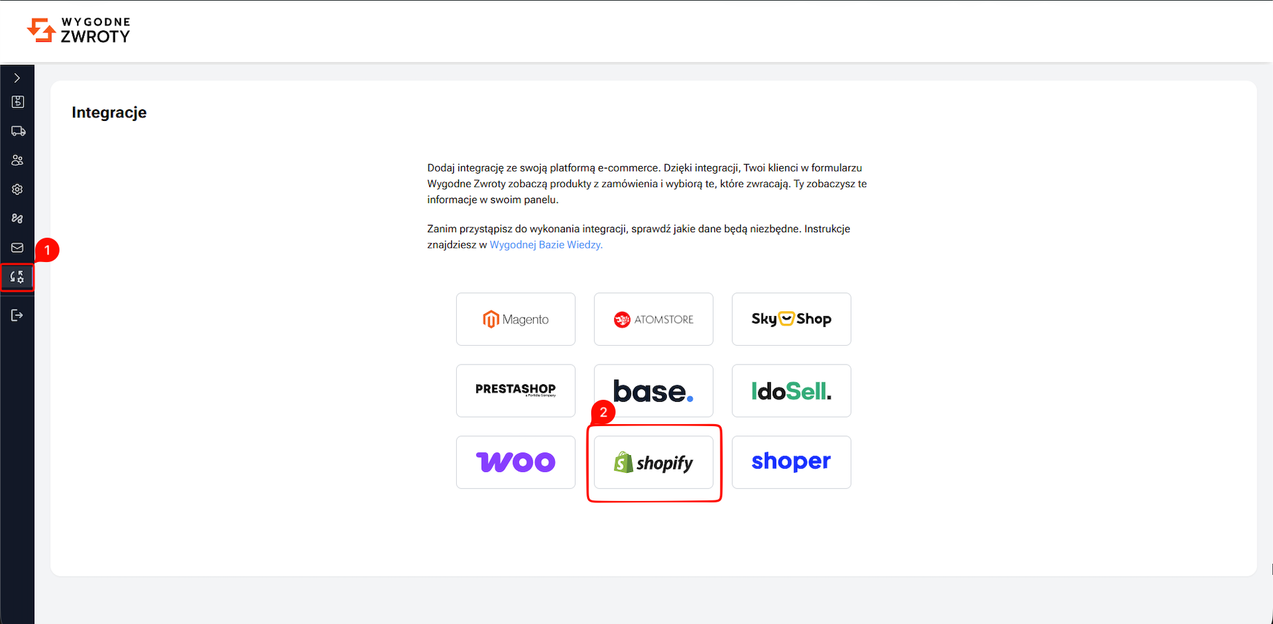This screenshot has width=1273, height=624.
Task: Select the base. integration card
Action: point(653,390)
